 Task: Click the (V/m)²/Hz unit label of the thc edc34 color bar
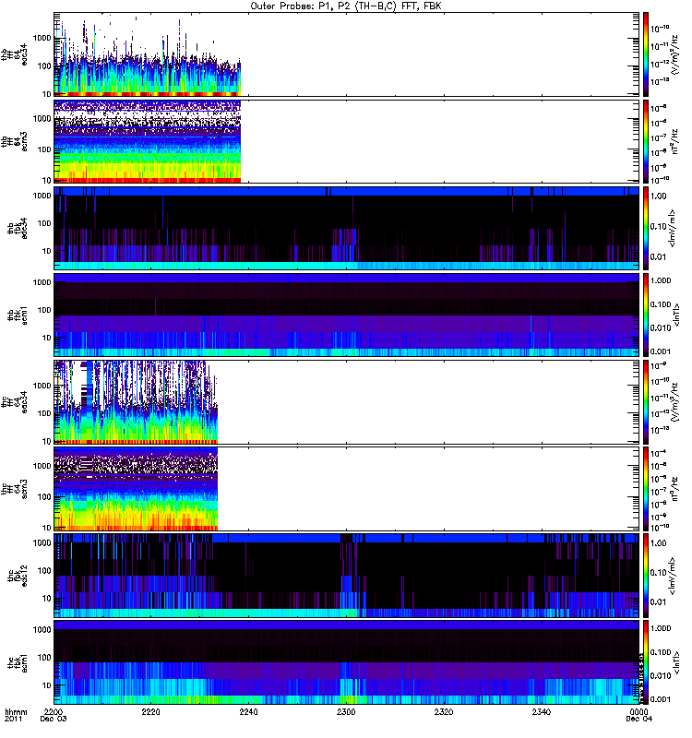(674, 401)
